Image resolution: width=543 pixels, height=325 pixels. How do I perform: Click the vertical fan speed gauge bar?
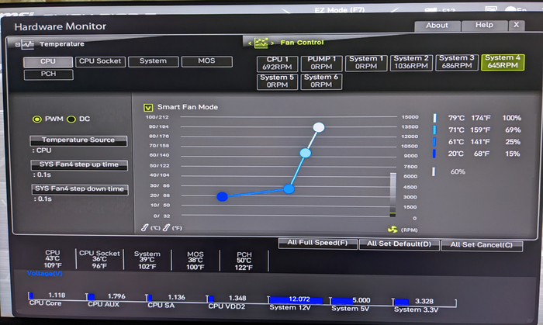(x=393, y=195)
